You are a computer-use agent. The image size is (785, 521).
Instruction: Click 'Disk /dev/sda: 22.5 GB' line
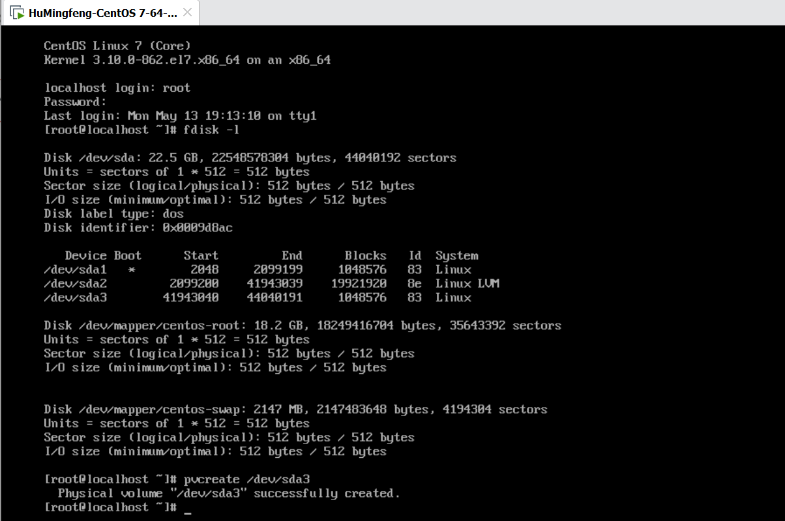[250, 158]
